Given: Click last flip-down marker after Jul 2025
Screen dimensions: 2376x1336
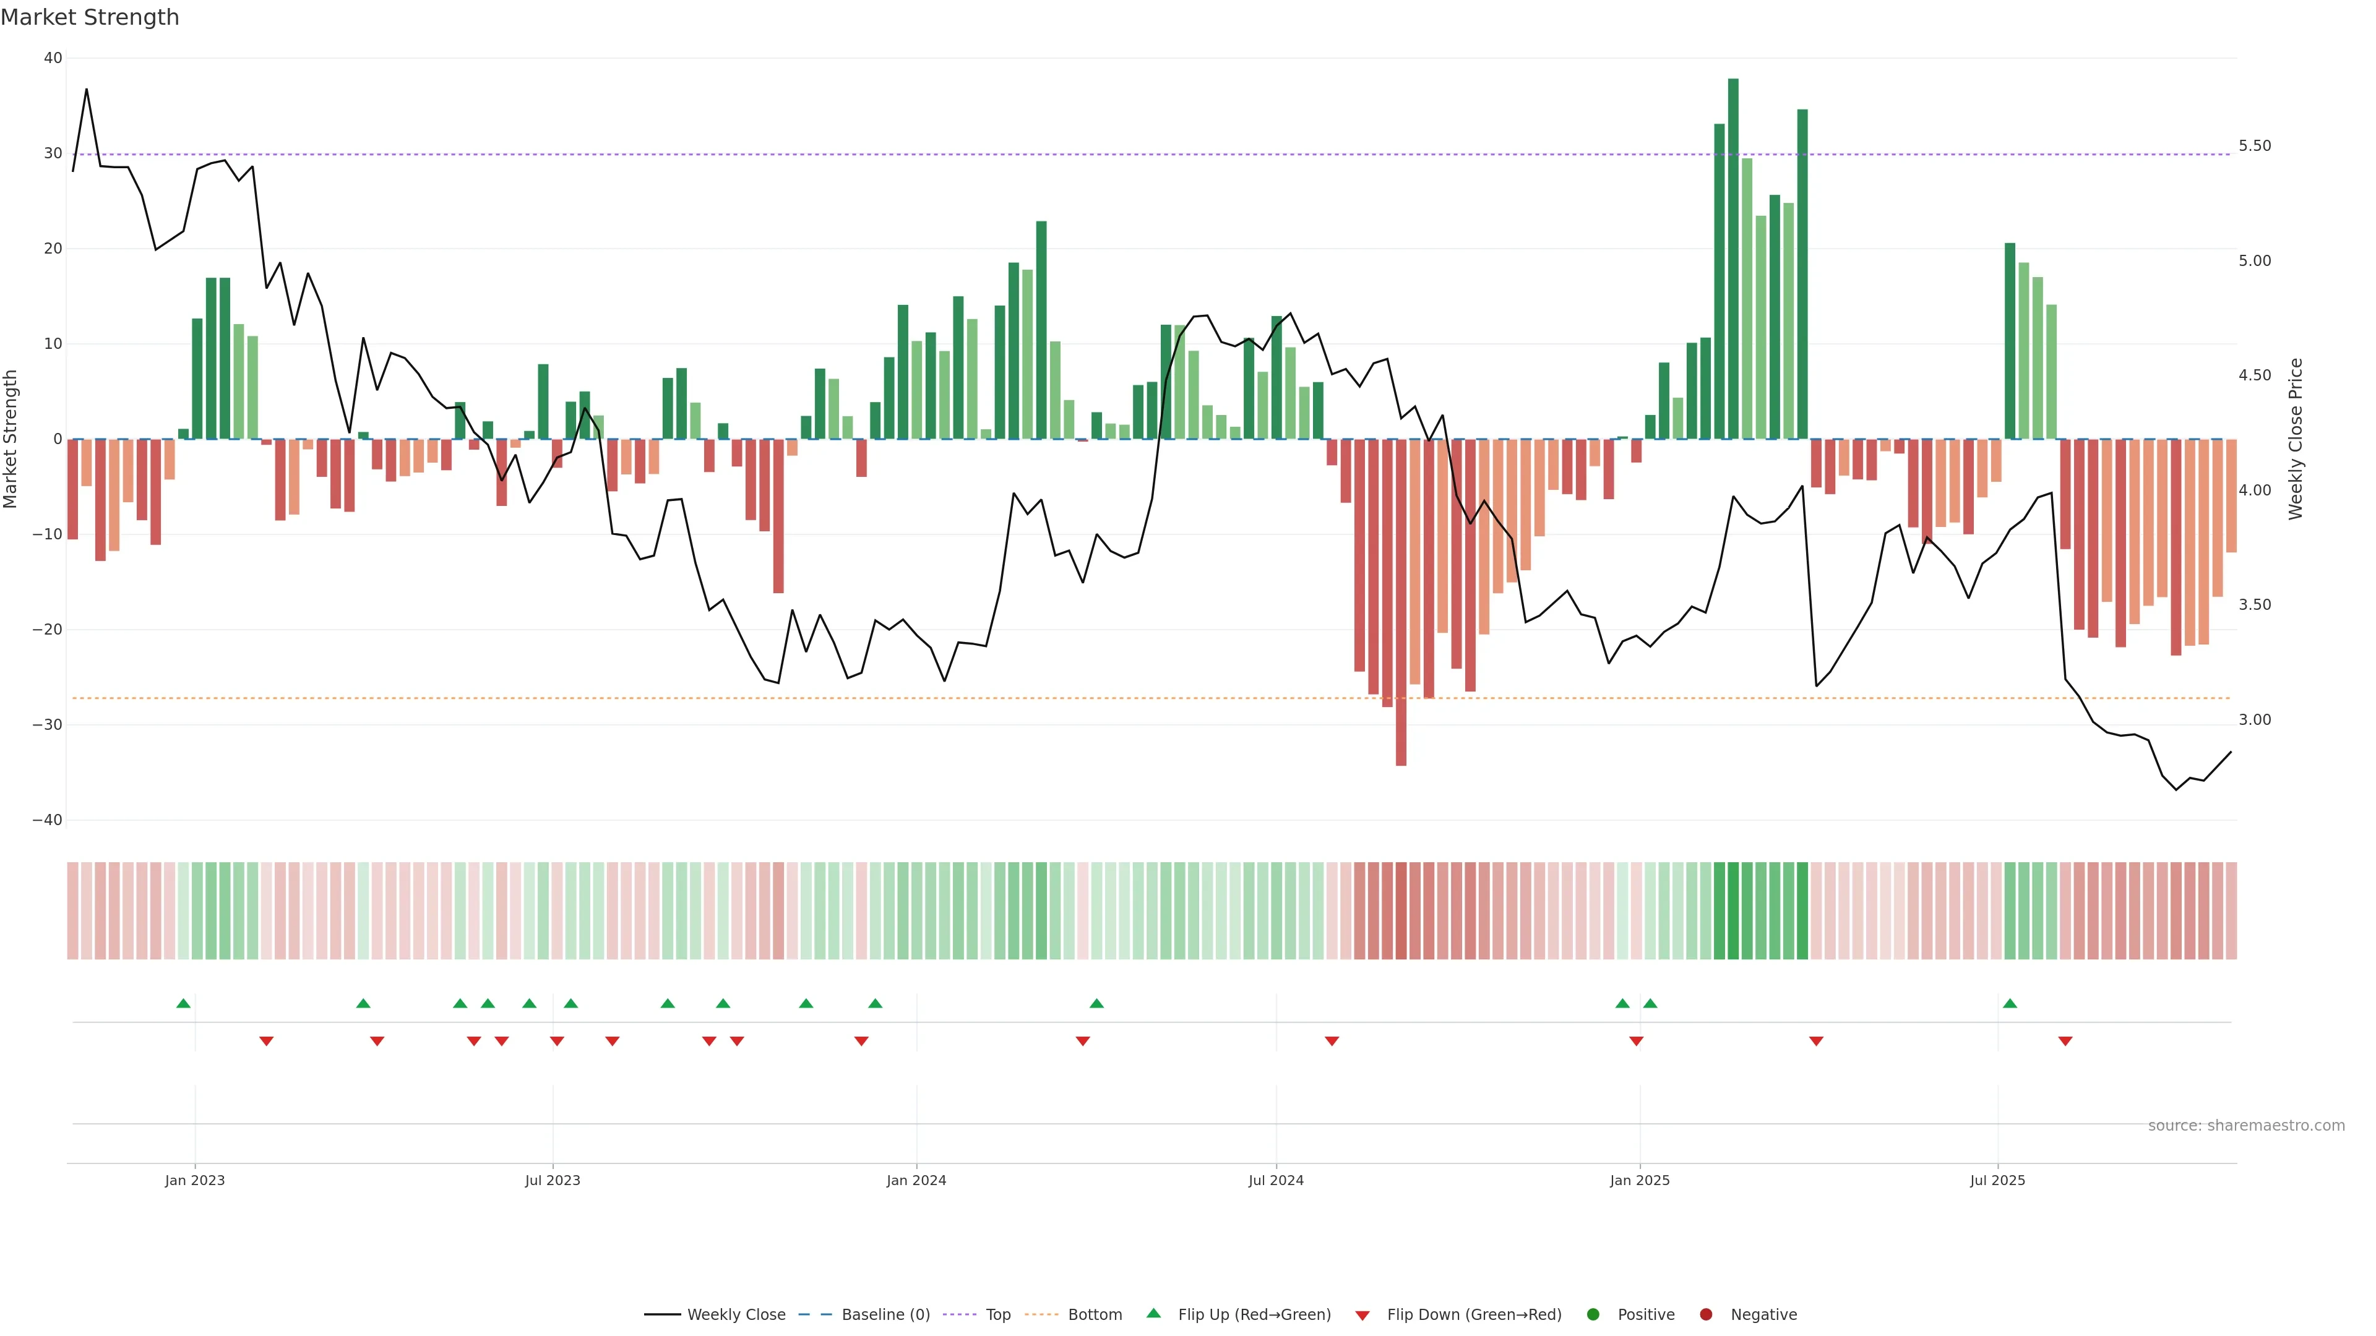Looking at the screenshot, I should tap(2065, 1041).
